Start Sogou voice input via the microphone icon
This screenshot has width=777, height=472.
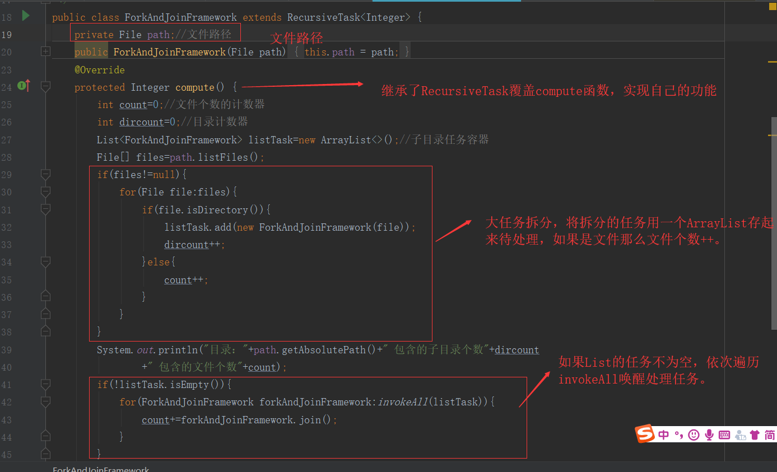click(x=709, y=434)
